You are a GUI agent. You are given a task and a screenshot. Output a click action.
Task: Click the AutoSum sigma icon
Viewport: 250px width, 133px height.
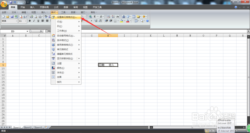click(95, 16)
